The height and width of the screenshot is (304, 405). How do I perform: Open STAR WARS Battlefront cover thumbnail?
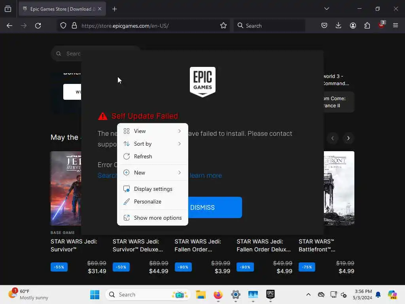(339, 188)
